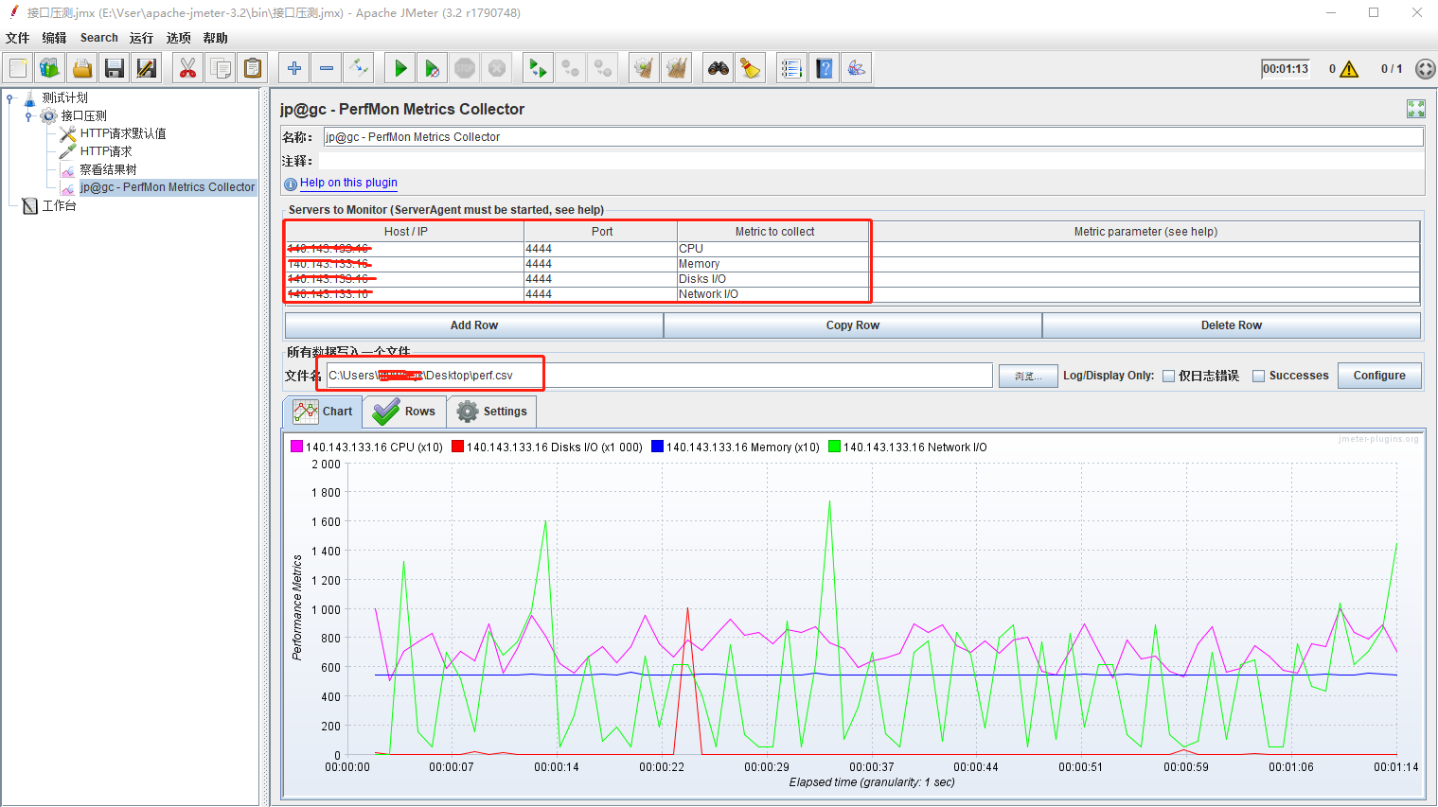1438x807 pixels.
Task: Open the Templates icon in toolbar
Action: tap(50, 68)
